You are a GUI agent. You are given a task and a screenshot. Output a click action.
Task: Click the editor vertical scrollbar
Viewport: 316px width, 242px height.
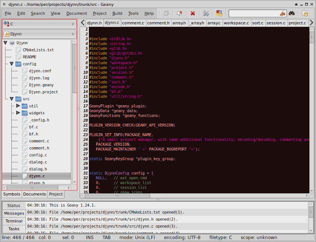coord(311,110)
